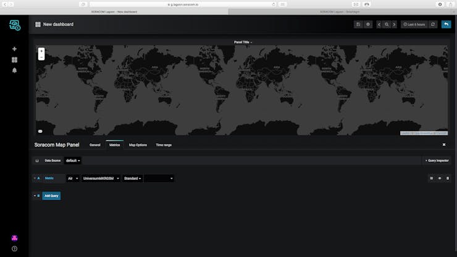Reload the page from the address bar

(274, 4)
